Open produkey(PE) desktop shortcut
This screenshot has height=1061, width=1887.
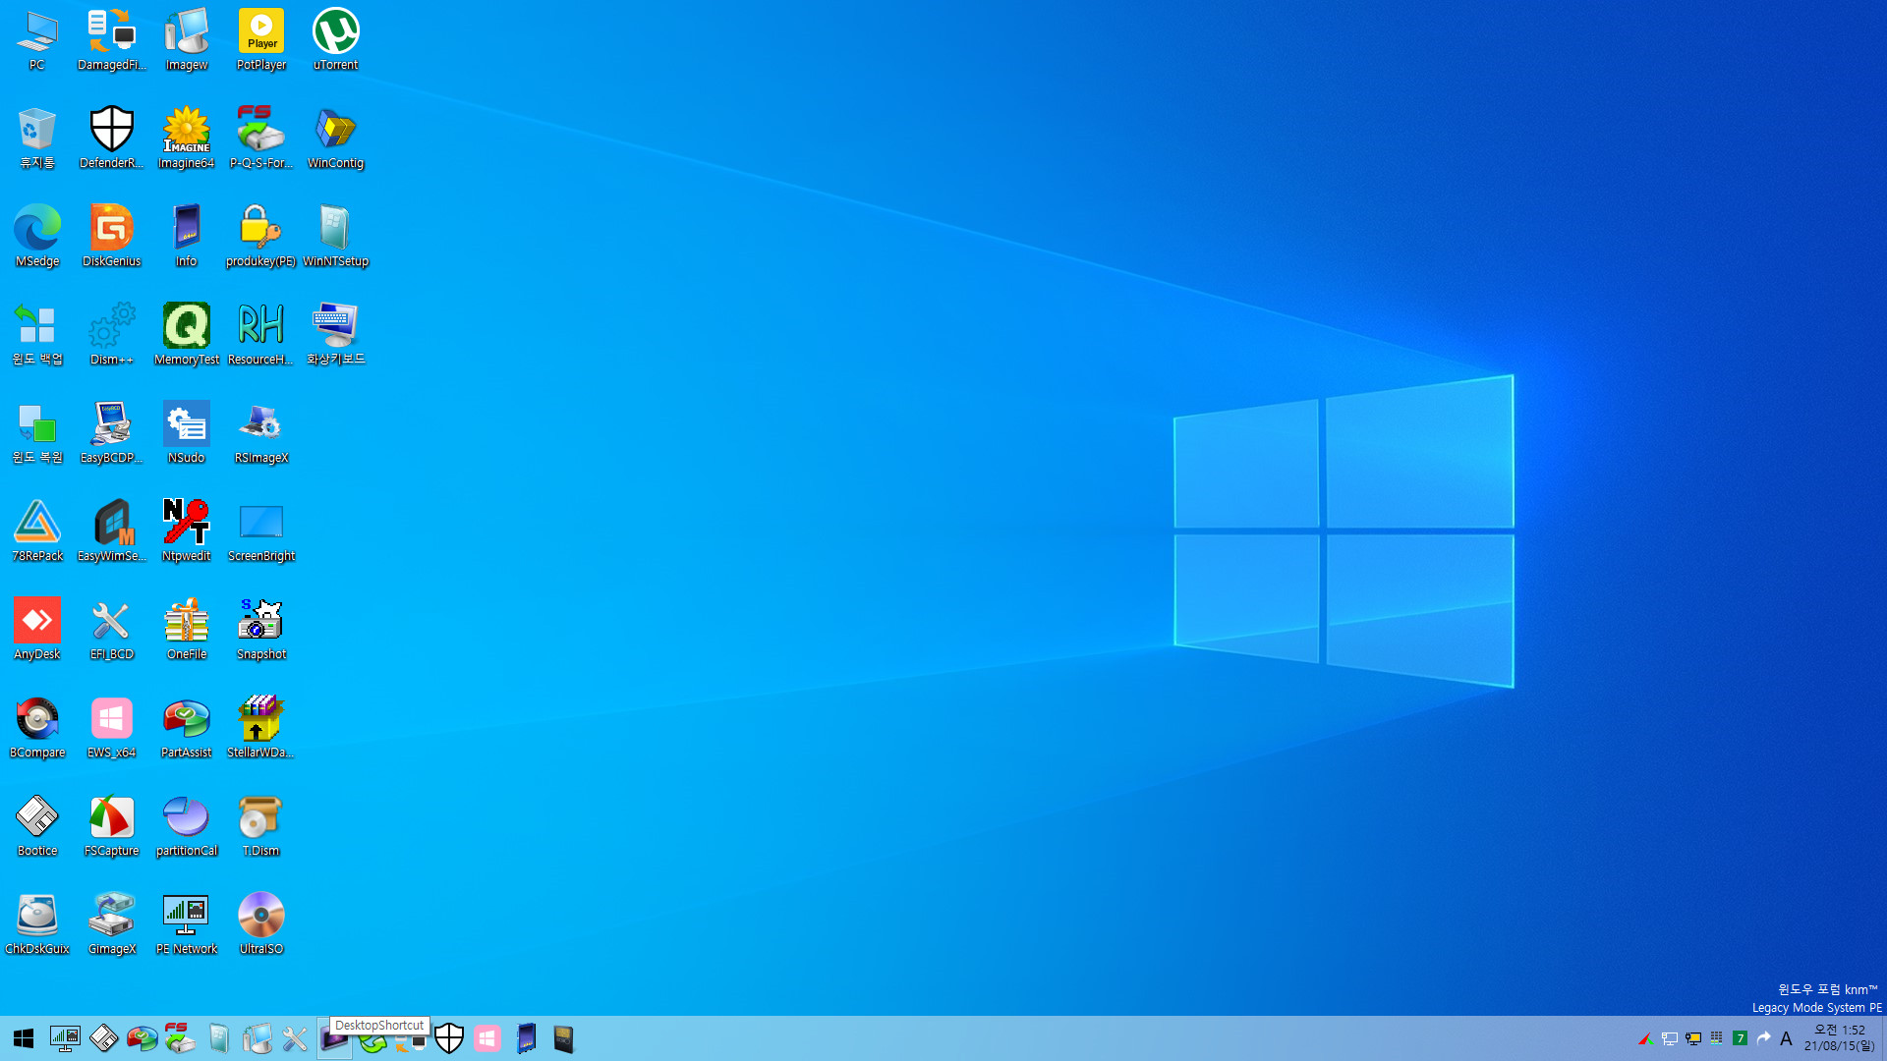click(261, 237)
